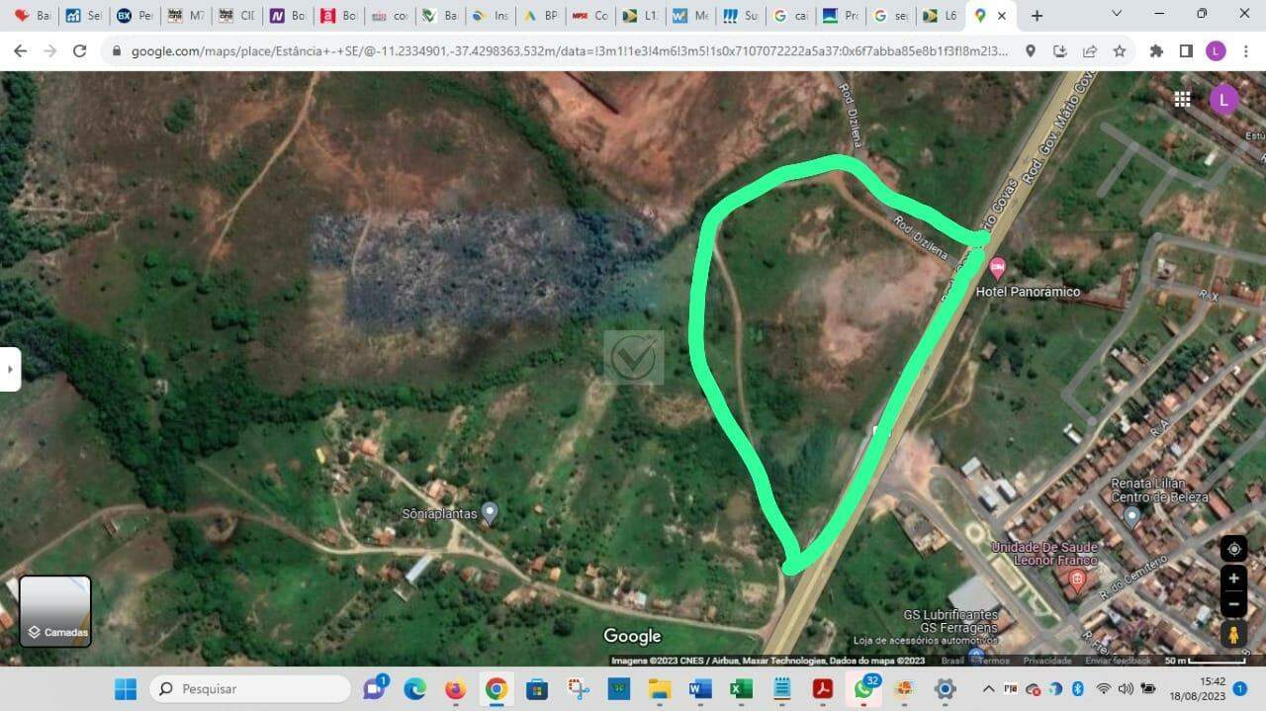Zoom in with the plus button
This screenshot has height=711, width=1266.
click(1233, 578)
